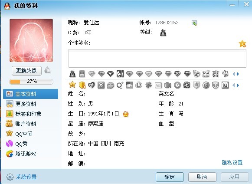Click the 更换头像 button
Viewport: 252px width, 184px height.
(x=26, y=71)
